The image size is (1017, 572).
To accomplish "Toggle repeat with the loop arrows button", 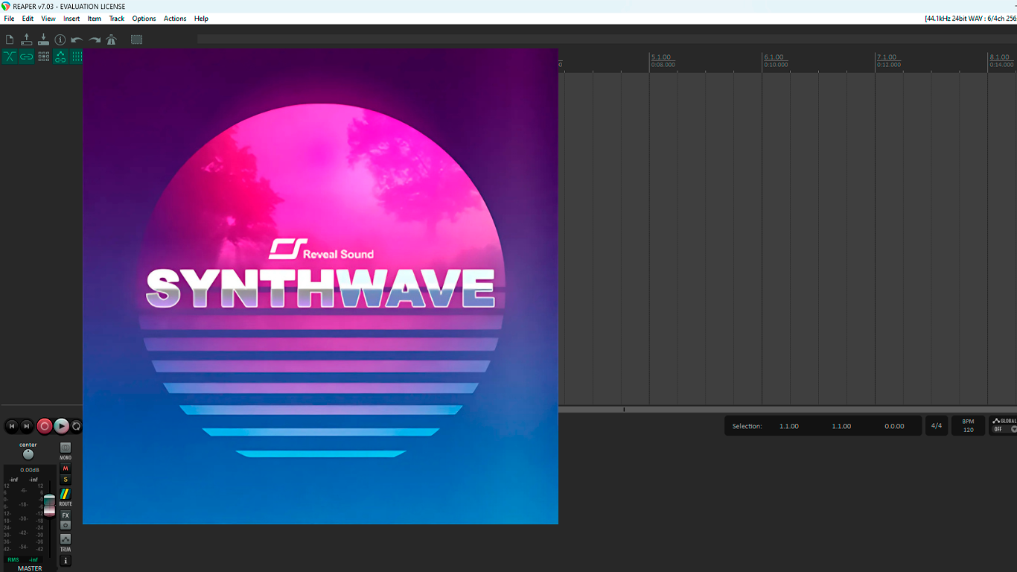I will click(x=76, y=426).
